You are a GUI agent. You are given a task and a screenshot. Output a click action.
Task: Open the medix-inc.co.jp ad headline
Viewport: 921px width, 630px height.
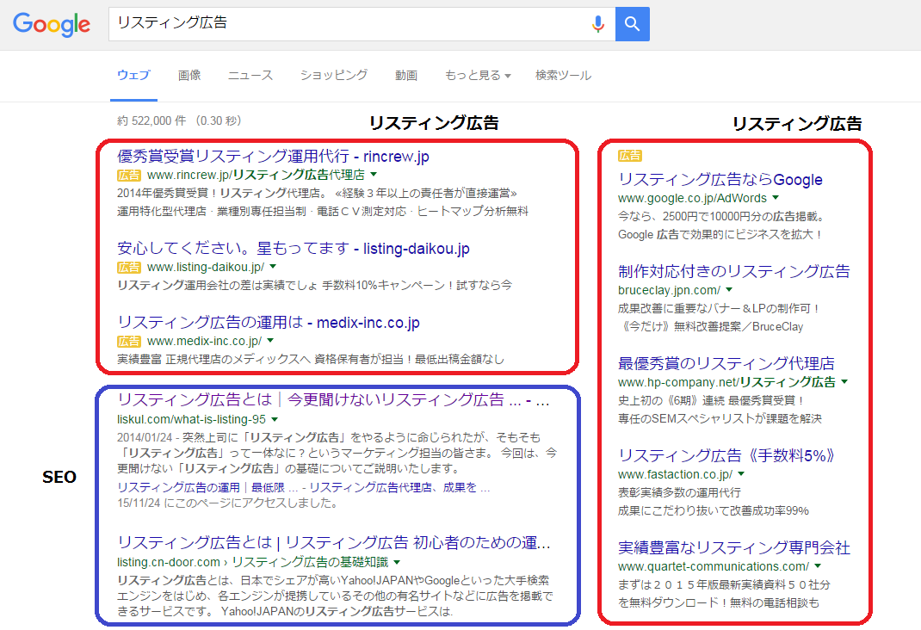click(x=269, y=323)
